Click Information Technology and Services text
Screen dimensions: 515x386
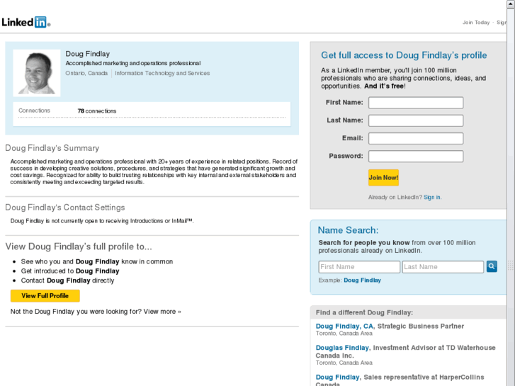162,73
